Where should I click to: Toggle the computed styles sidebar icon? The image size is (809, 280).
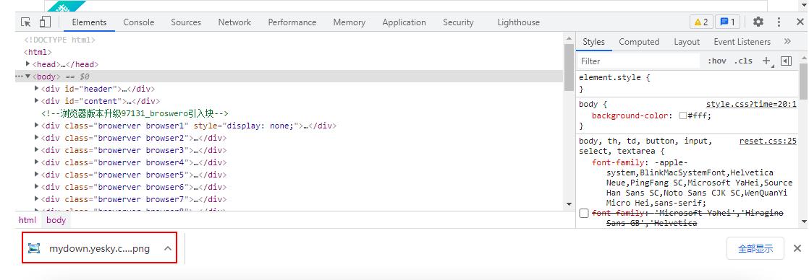[786, 61]
